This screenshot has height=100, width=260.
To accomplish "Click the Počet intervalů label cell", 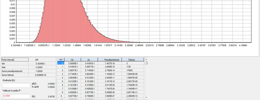I will click(x=15, y=60).
